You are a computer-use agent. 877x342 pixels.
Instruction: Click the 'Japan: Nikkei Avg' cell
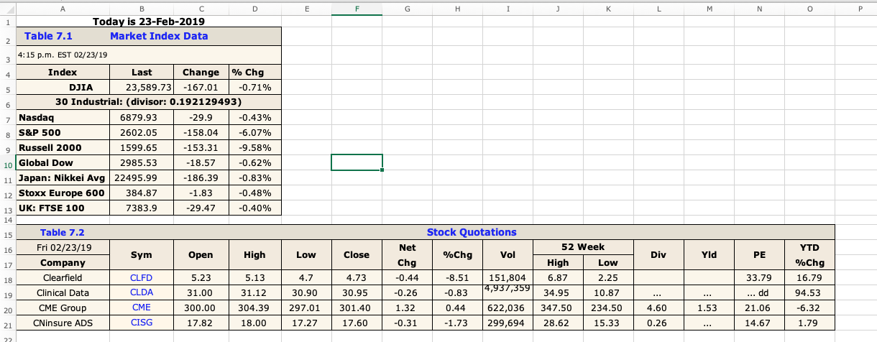pyautogui.click(x=63, y=177)
